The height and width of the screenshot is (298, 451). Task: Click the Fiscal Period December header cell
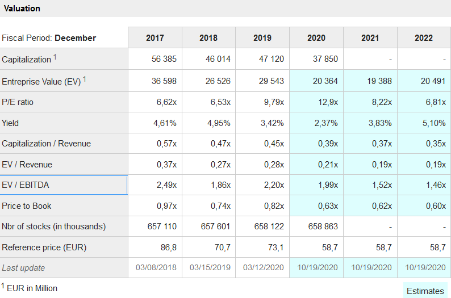click(49, 38)
